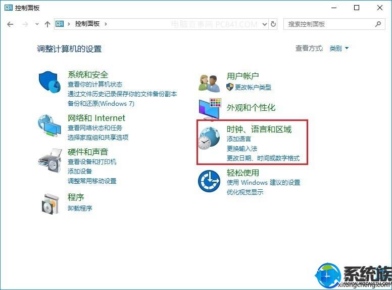Click 优化视觉显示 link
This screenshot has width=392, height=290.
click(x=245, y=192)
